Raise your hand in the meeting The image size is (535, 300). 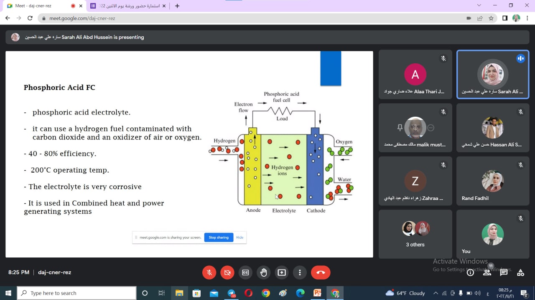264,272
